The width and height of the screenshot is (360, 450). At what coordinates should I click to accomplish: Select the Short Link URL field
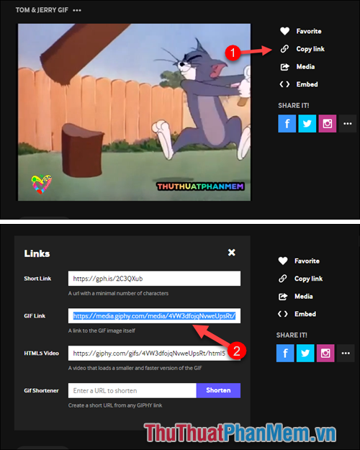click(155, 279)
